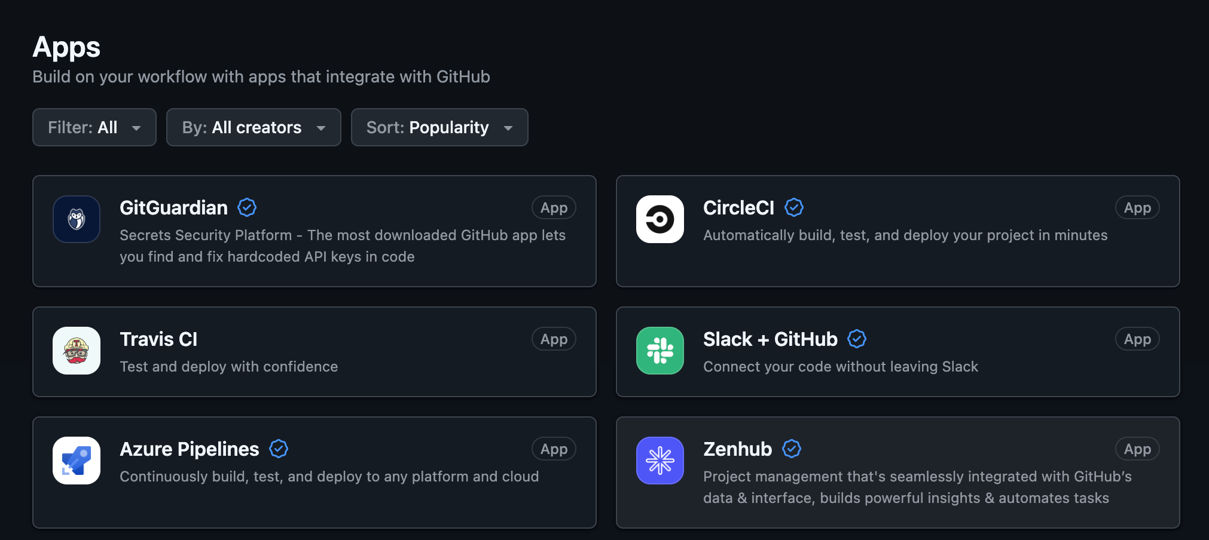The image size is (1209, 540).
Task: Click the verified badge next to Slack + GitHub
Action: (x=857, y=339)
